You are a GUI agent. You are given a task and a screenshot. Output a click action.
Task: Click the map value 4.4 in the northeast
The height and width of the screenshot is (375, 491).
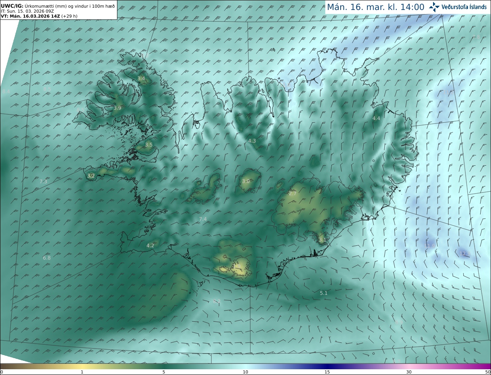click(376, 118)
